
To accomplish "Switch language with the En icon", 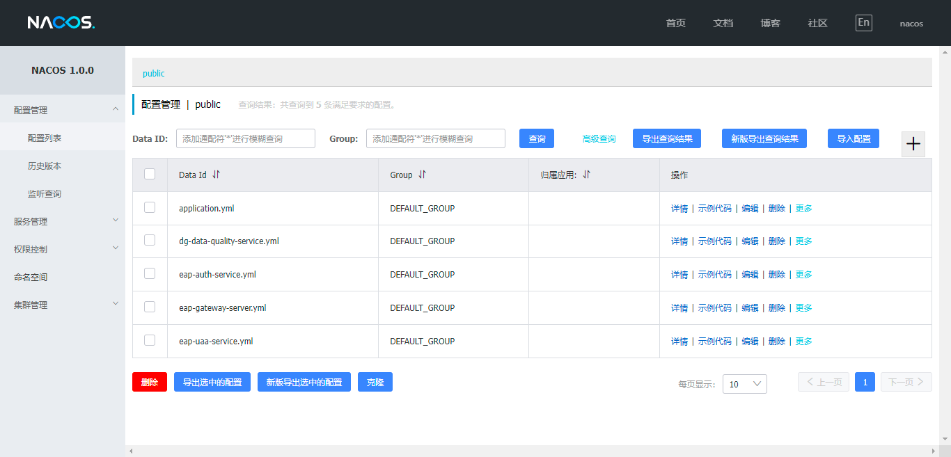I will tap(863, 23).
